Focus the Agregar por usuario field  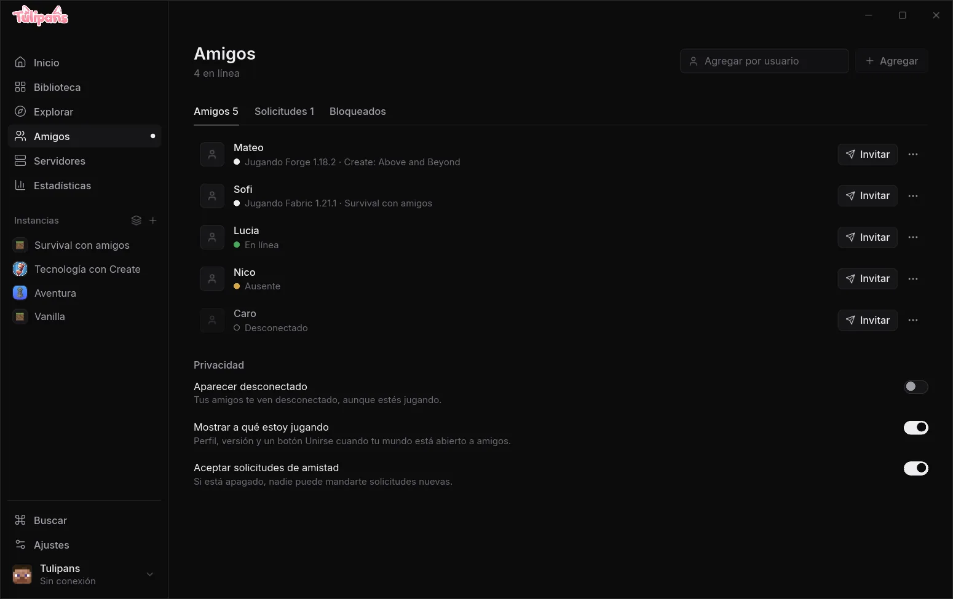point(764,61)
